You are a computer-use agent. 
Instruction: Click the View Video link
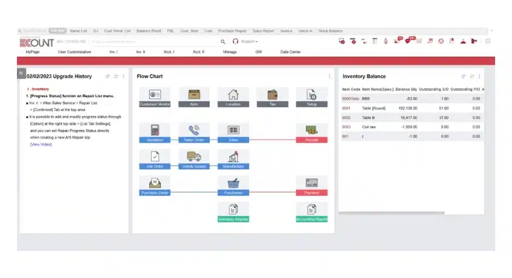[x=41, y=144]
